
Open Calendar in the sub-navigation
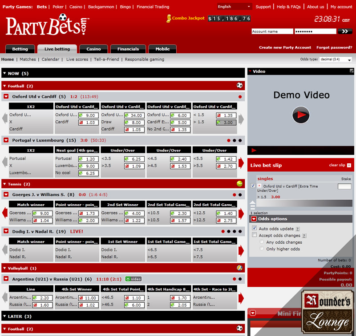pyautogui.click(x=50, y=59)
